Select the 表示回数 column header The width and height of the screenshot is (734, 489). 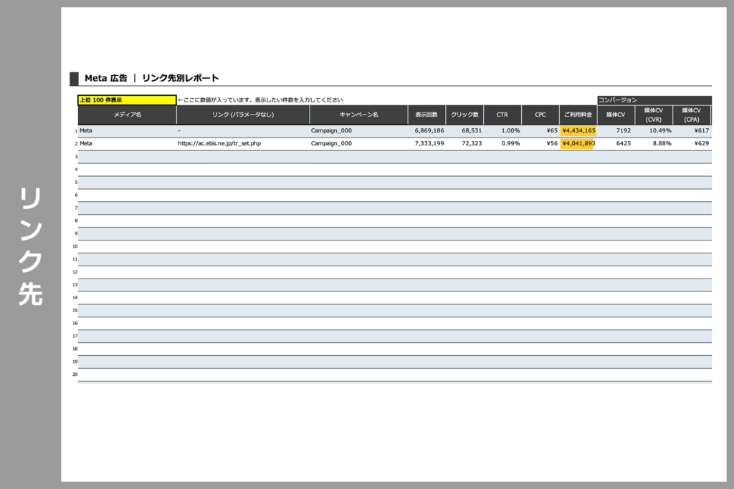click(426, 115)
